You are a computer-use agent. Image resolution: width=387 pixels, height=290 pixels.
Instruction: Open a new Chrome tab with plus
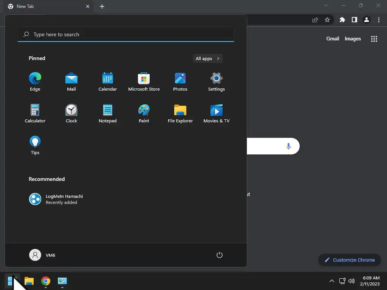pyautogui.click(x=102, y=6)
